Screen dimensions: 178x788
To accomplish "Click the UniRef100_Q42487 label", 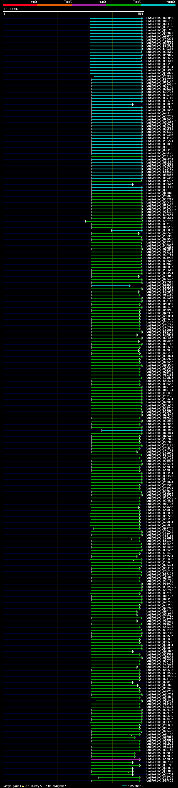I will (159, 307).
